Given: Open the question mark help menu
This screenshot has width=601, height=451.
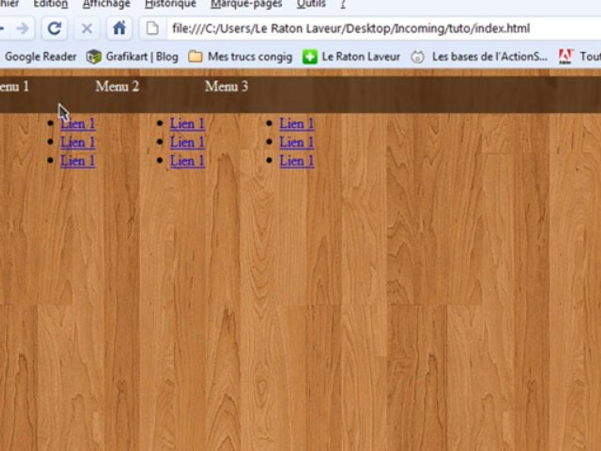Looking at the screenshot, I should point(343,4).
